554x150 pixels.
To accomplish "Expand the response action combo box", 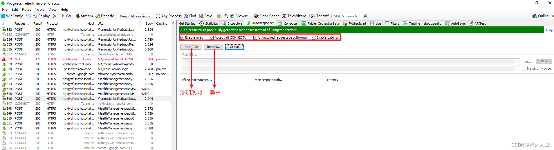I will point(517,69).
